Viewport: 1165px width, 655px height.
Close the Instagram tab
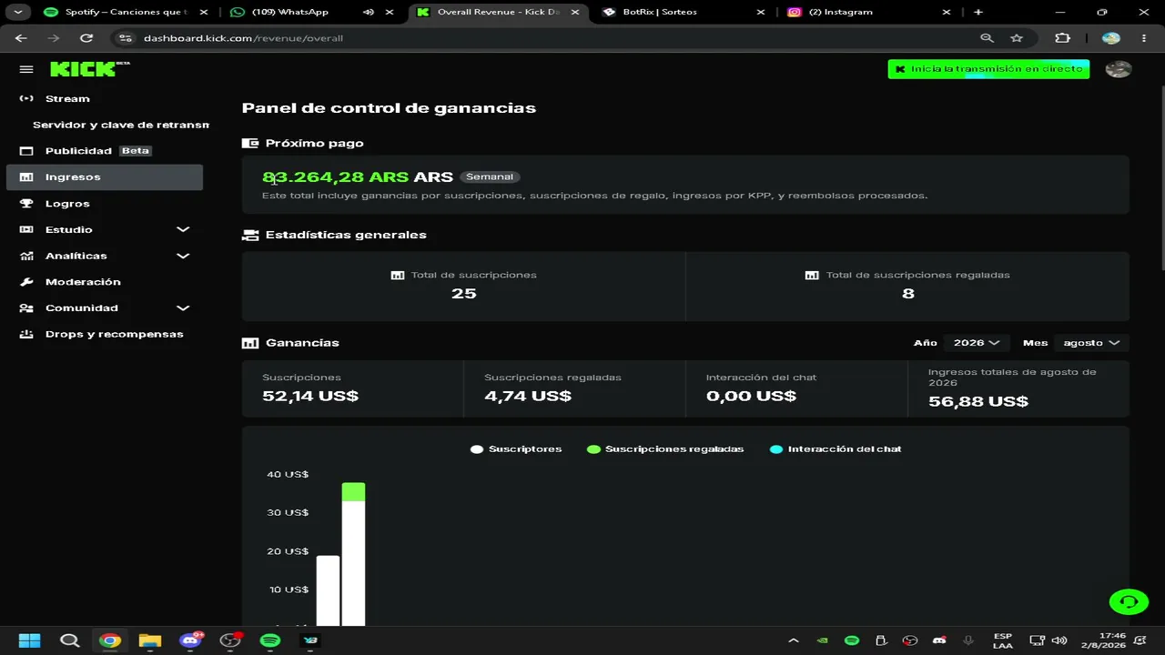pos(947,12)
